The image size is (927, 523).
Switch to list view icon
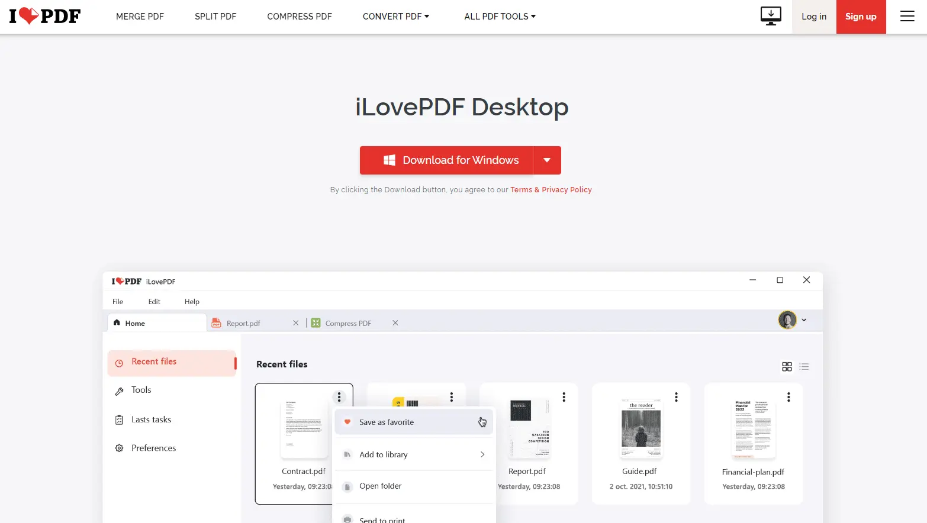point(804,367)
